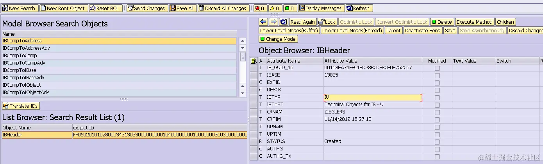The image size is (543, 164).
Task: Open the green success messages counter
Action: coord(289,8)
